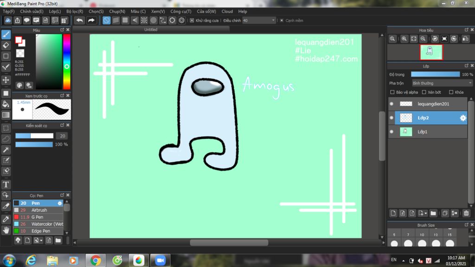This screenshot has width=475, height=267.
Task: Enable circle snap guide
Action: 153,20
